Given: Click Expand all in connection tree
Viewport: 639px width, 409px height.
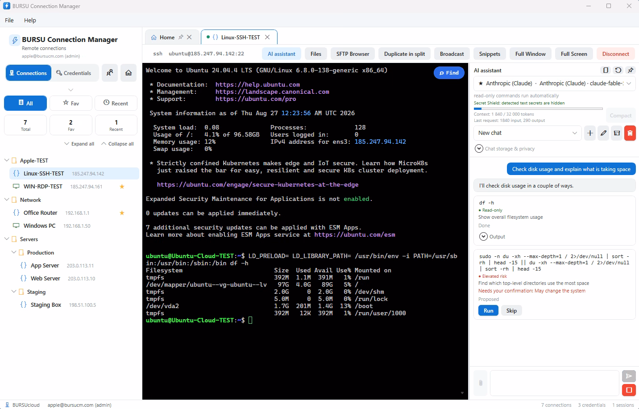Looking at the screenshot, I should click(79, 144).
